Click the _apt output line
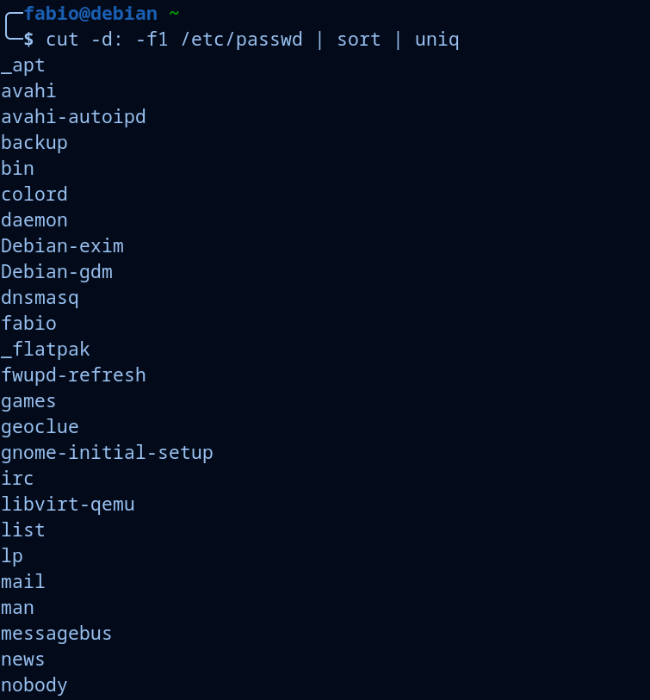 (x=23, y=65)
